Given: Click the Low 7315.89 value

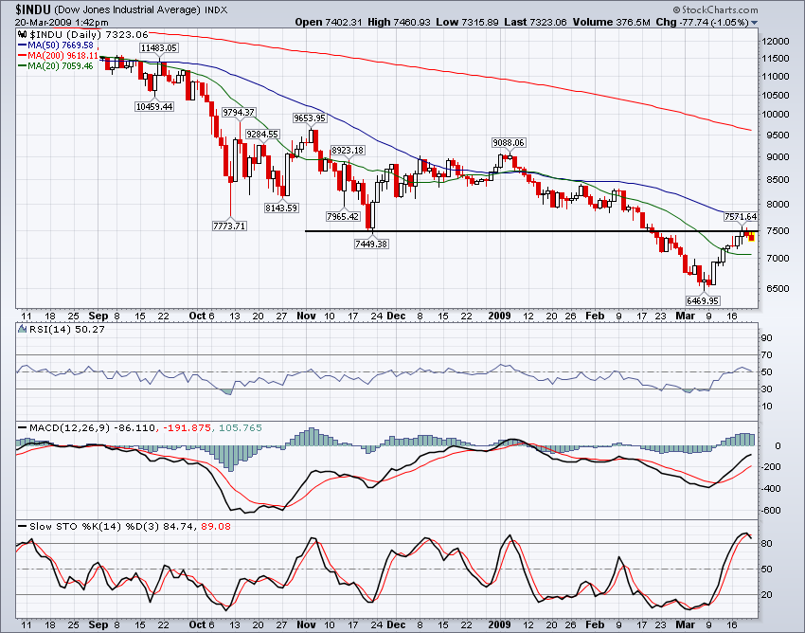Looking at the screenshot, I should 467,22.
